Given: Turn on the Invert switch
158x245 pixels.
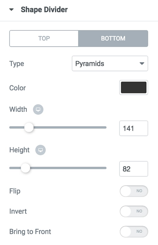Looking at the screenshot, I should tap(134, 211).
